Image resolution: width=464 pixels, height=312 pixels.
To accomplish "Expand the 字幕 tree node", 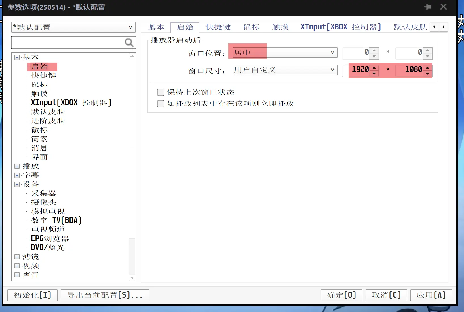I will coord(17,175).
